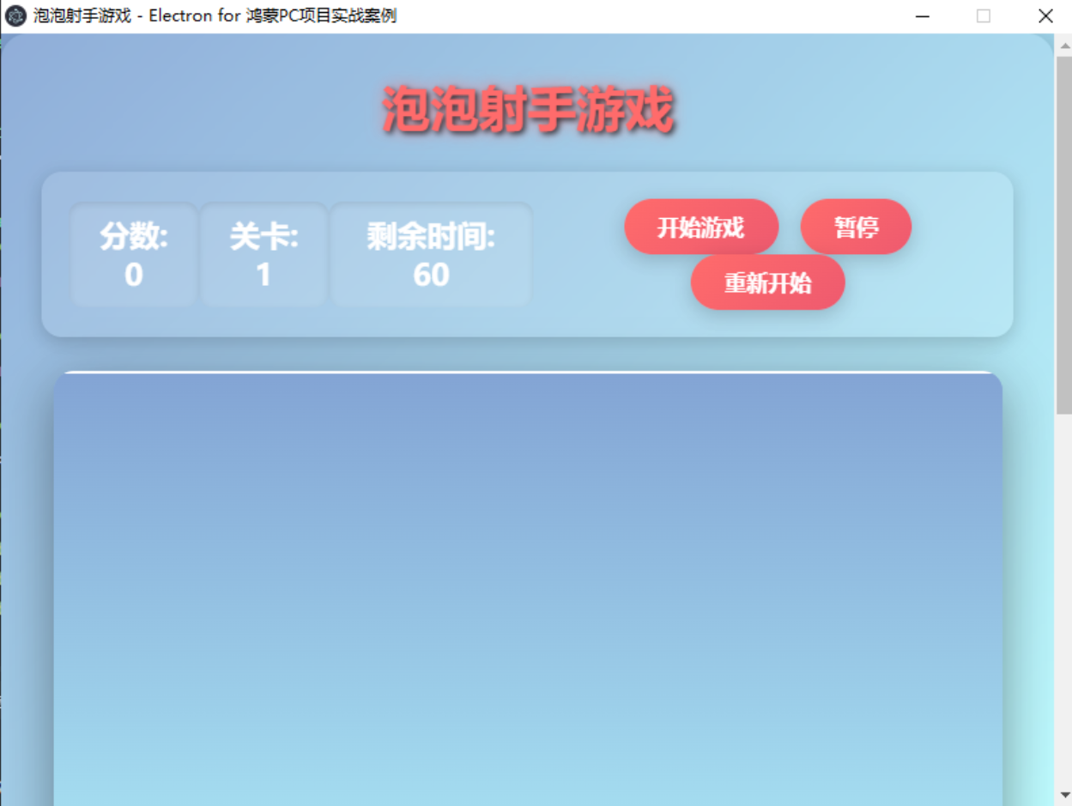Click the 泡泡射手游戏 page heading
Screen dimensions: 1072x806
pyautogui.click(x=527, y=110)
